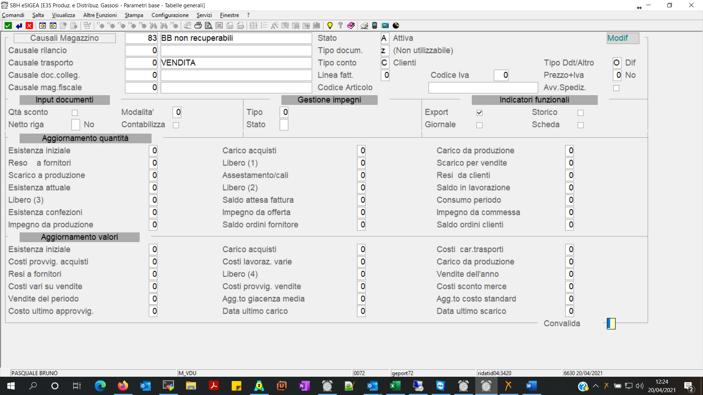
Task: Open Excel from the Windows taskbar
Action: coord(395,386)
